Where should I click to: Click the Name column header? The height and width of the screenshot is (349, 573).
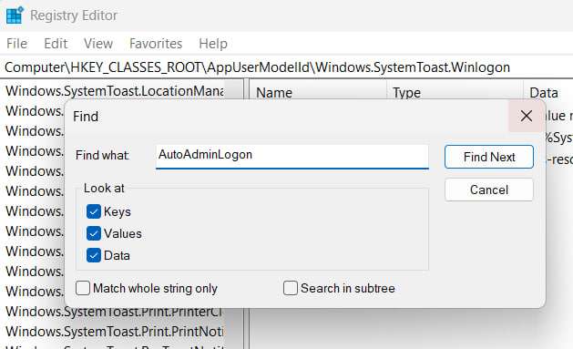pos(318,91)
